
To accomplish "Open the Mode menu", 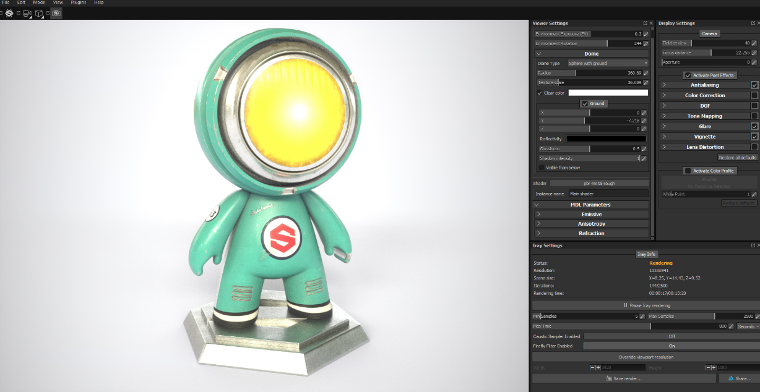I will click(38, 2).
